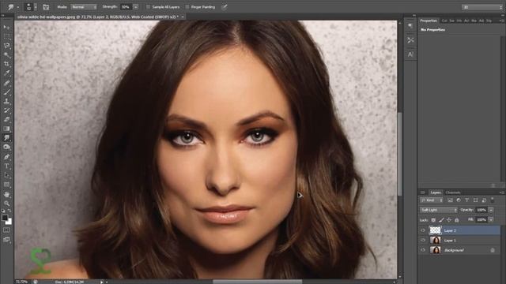The width and height of the screenshot is (506, 284).
Task: Toggle Quick Mask mode icon
Action: click(6, 230)
